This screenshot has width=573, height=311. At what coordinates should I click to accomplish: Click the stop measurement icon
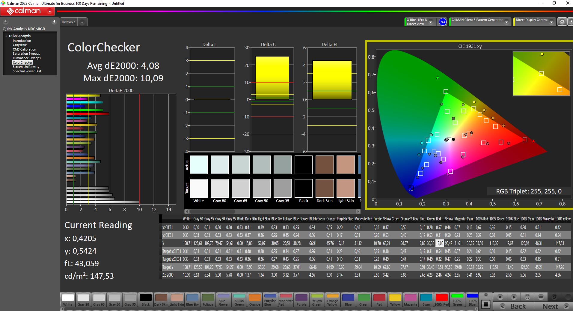(500, 297)
